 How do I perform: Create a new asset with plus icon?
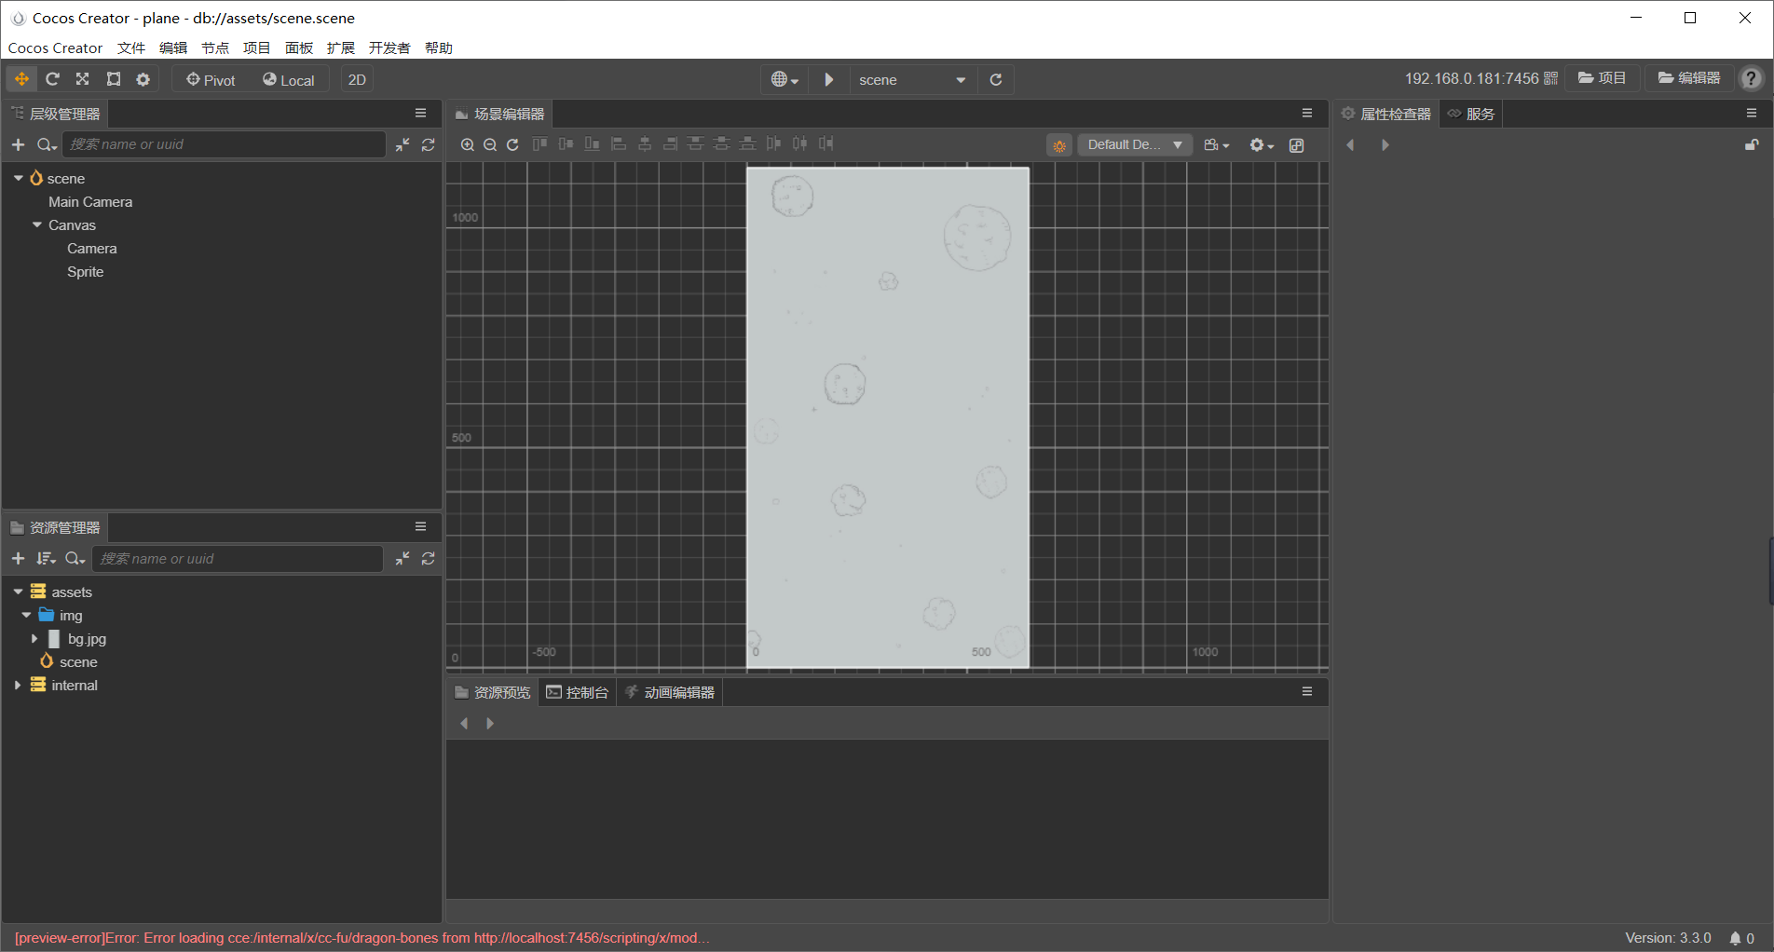(18, 558)
